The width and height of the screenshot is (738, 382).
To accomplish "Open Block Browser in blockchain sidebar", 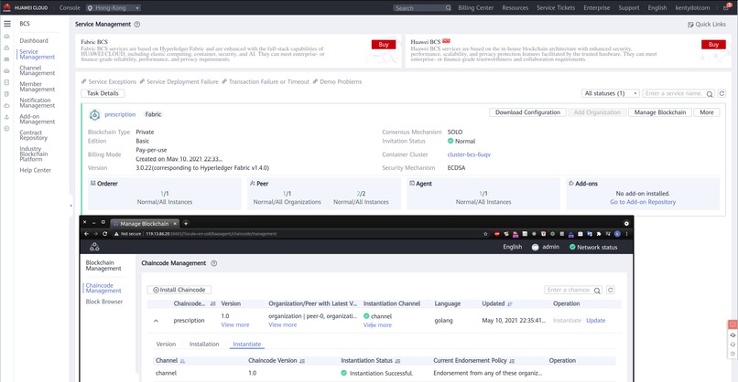I will (104, 302).
